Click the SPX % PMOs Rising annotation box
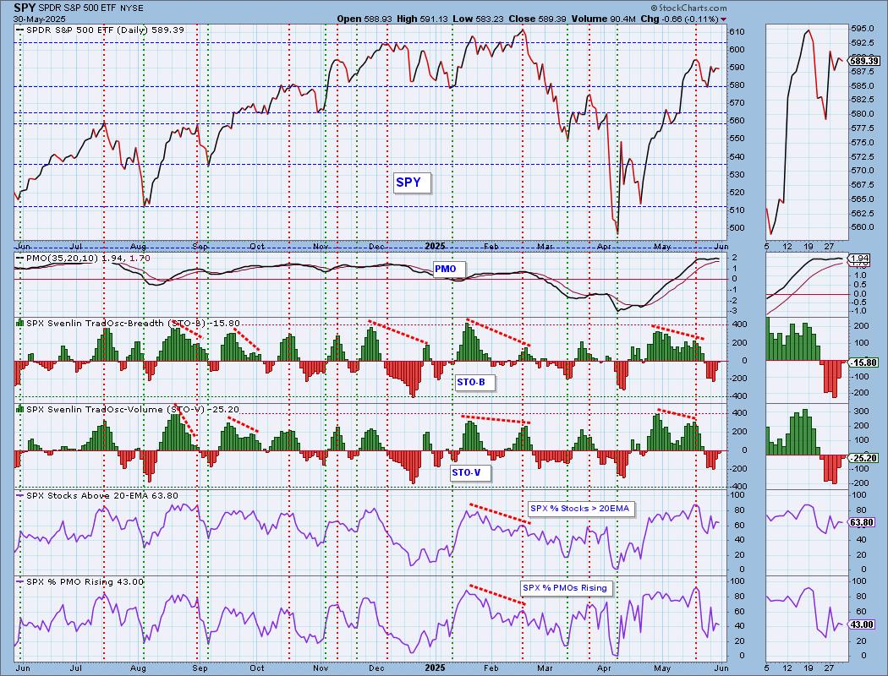The width and height of the screenshot is (888, 676). 566,588
